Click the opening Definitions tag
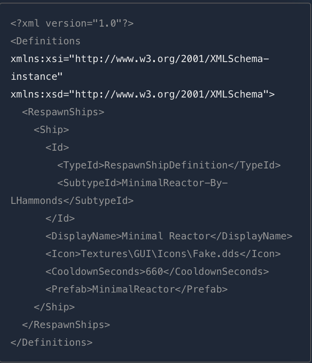 [x=46, y=41]
